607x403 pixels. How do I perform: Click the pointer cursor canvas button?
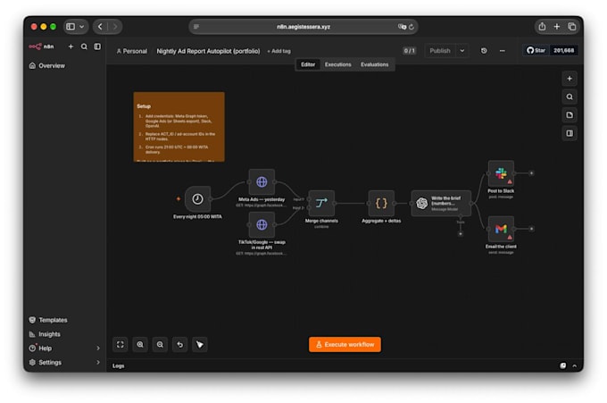[x=200, y=345]
